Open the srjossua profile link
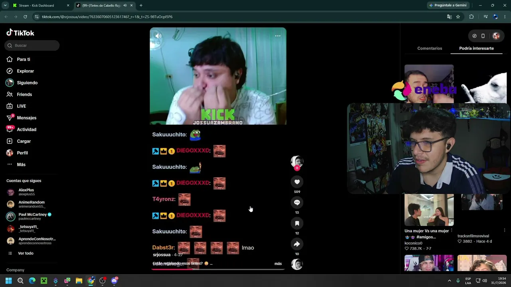The image size is (511, 287). [x=162, y=255]
